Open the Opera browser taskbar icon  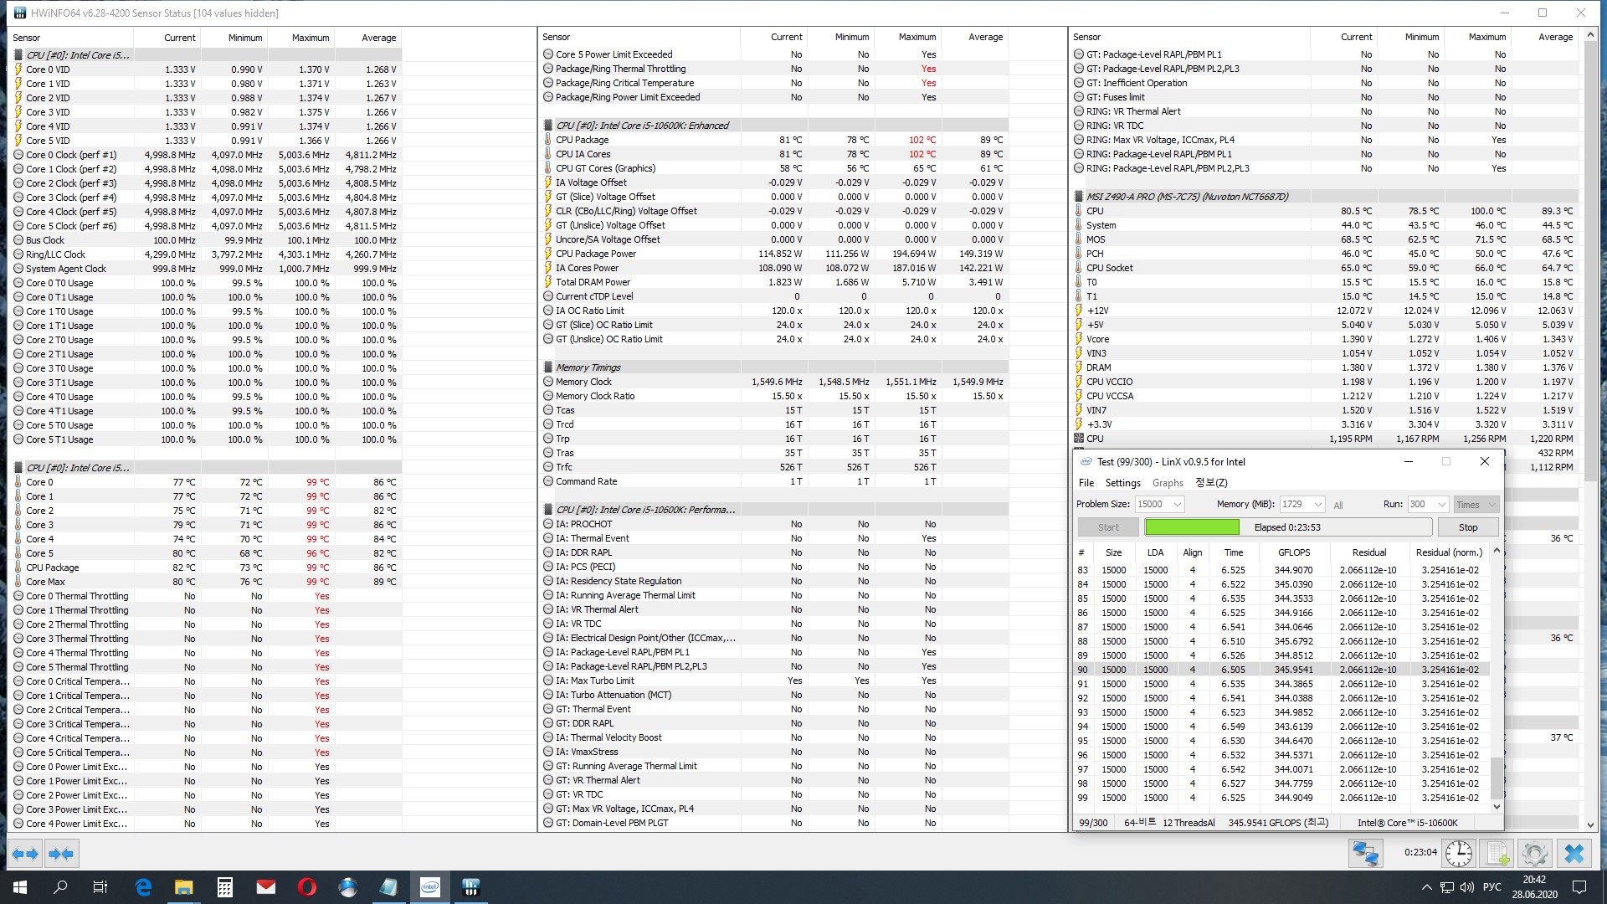pyautogui.click(x=306, y=887)
